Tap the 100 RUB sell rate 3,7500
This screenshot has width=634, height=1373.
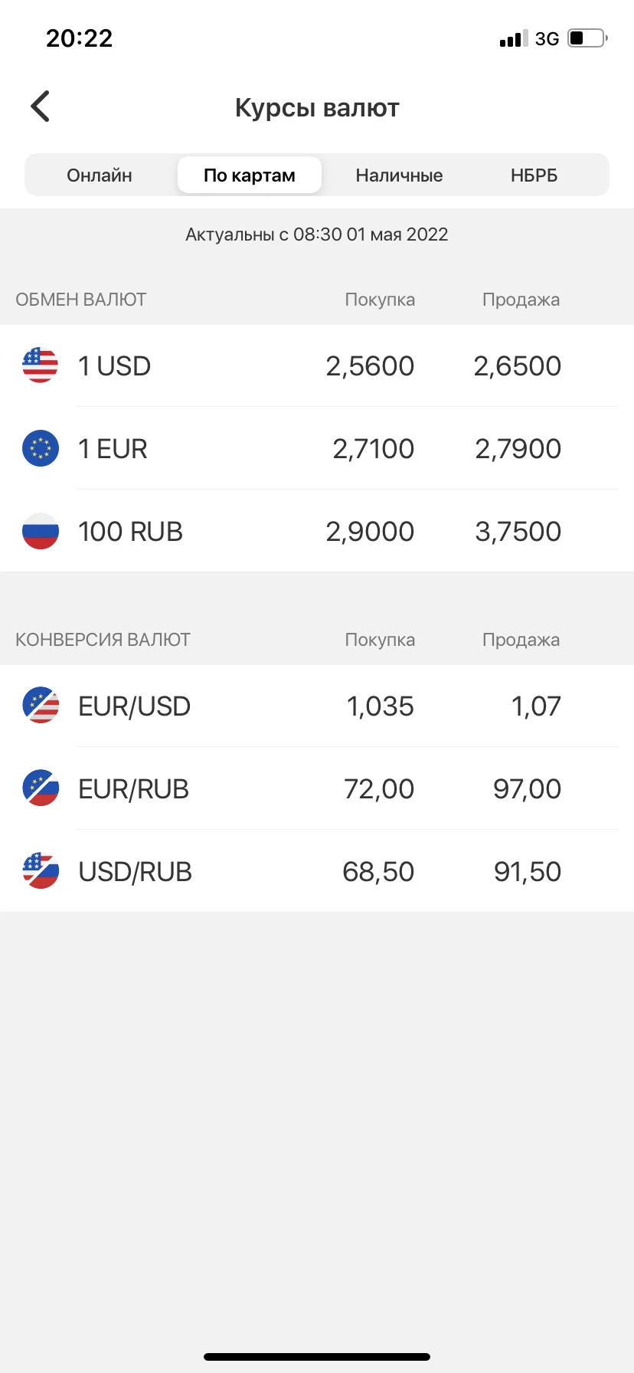pos(518,532)
